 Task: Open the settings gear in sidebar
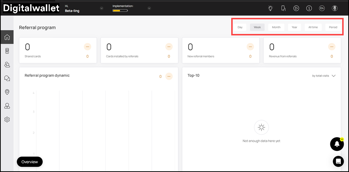(x=7, y=119)
